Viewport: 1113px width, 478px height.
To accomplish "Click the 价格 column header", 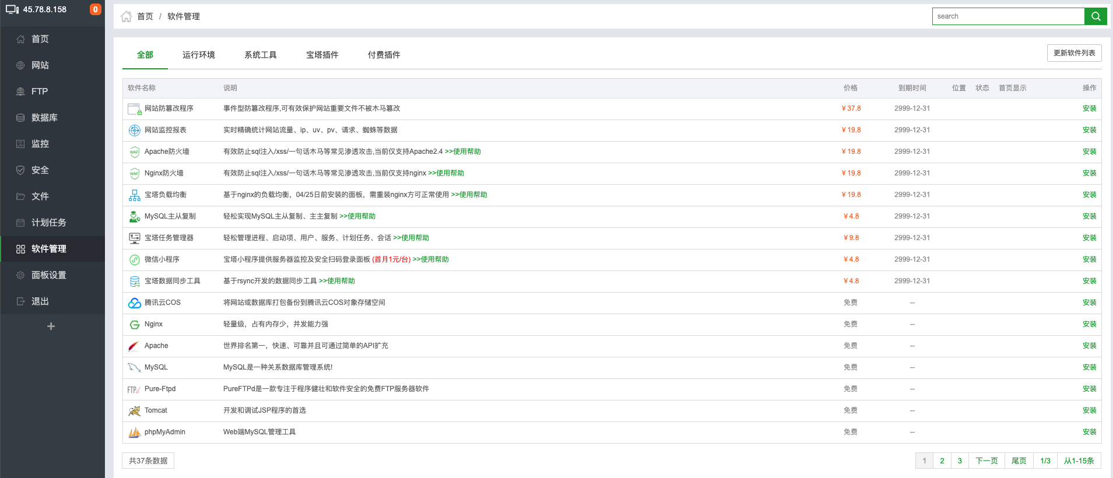I will click(x=851, y=88).
